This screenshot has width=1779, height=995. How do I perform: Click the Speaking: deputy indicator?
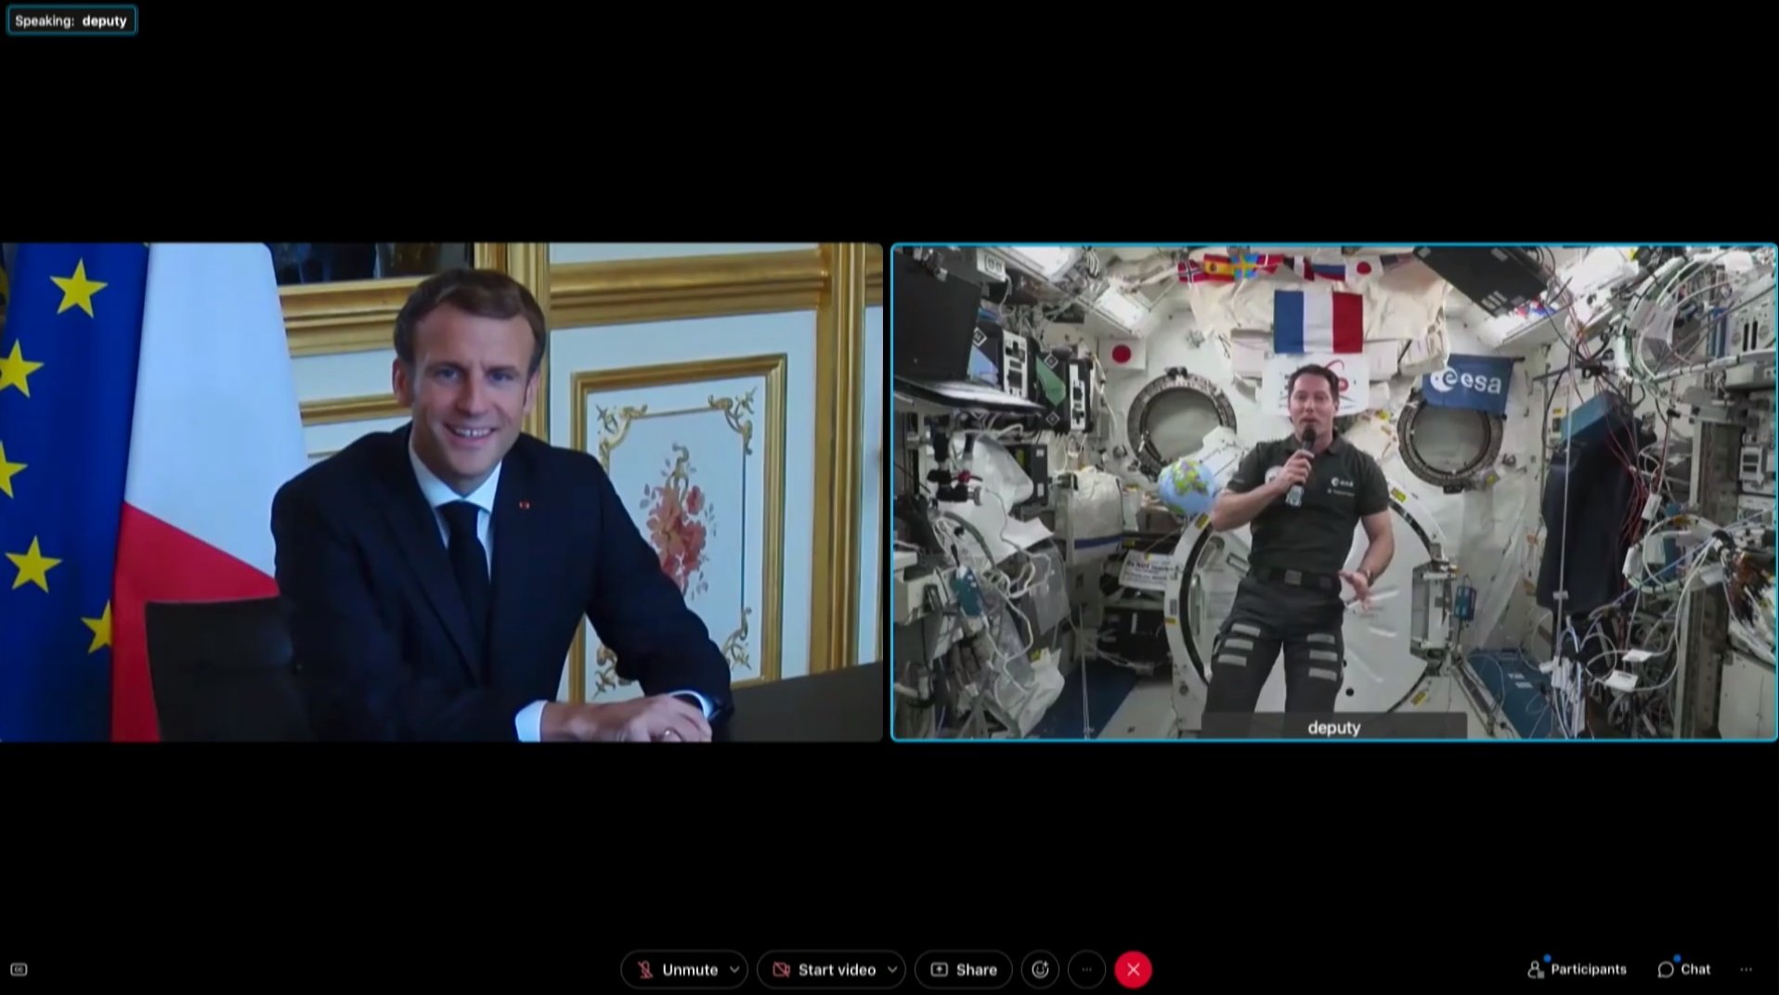tap(71, 19)
